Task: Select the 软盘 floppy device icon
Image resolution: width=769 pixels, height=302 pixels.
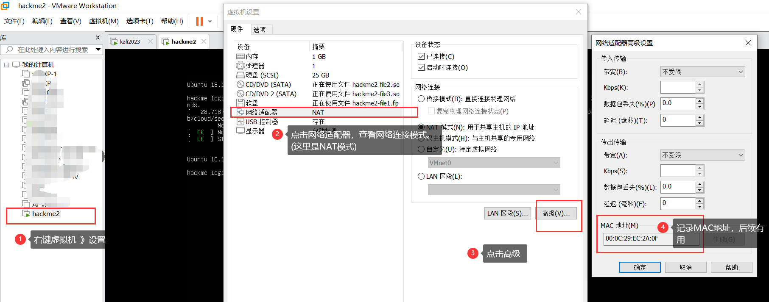Action: tap(240, 103)
